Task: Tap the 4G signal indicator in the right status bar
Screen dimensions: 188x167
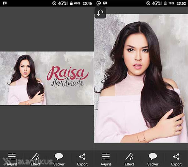Action: point(157,3)
